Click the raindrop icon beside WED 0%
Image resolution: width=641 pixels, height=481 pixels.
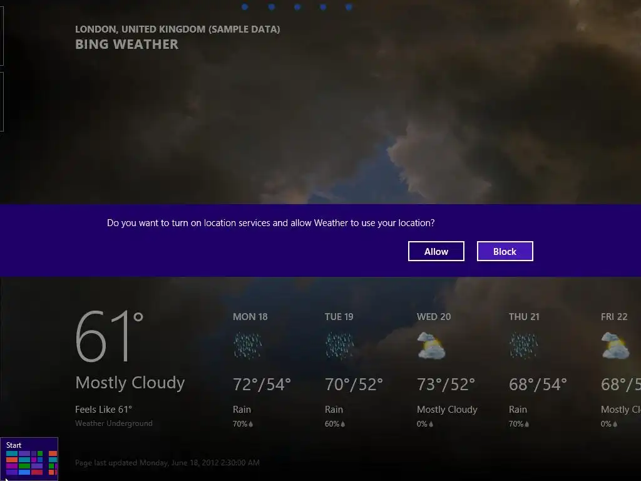431,424
